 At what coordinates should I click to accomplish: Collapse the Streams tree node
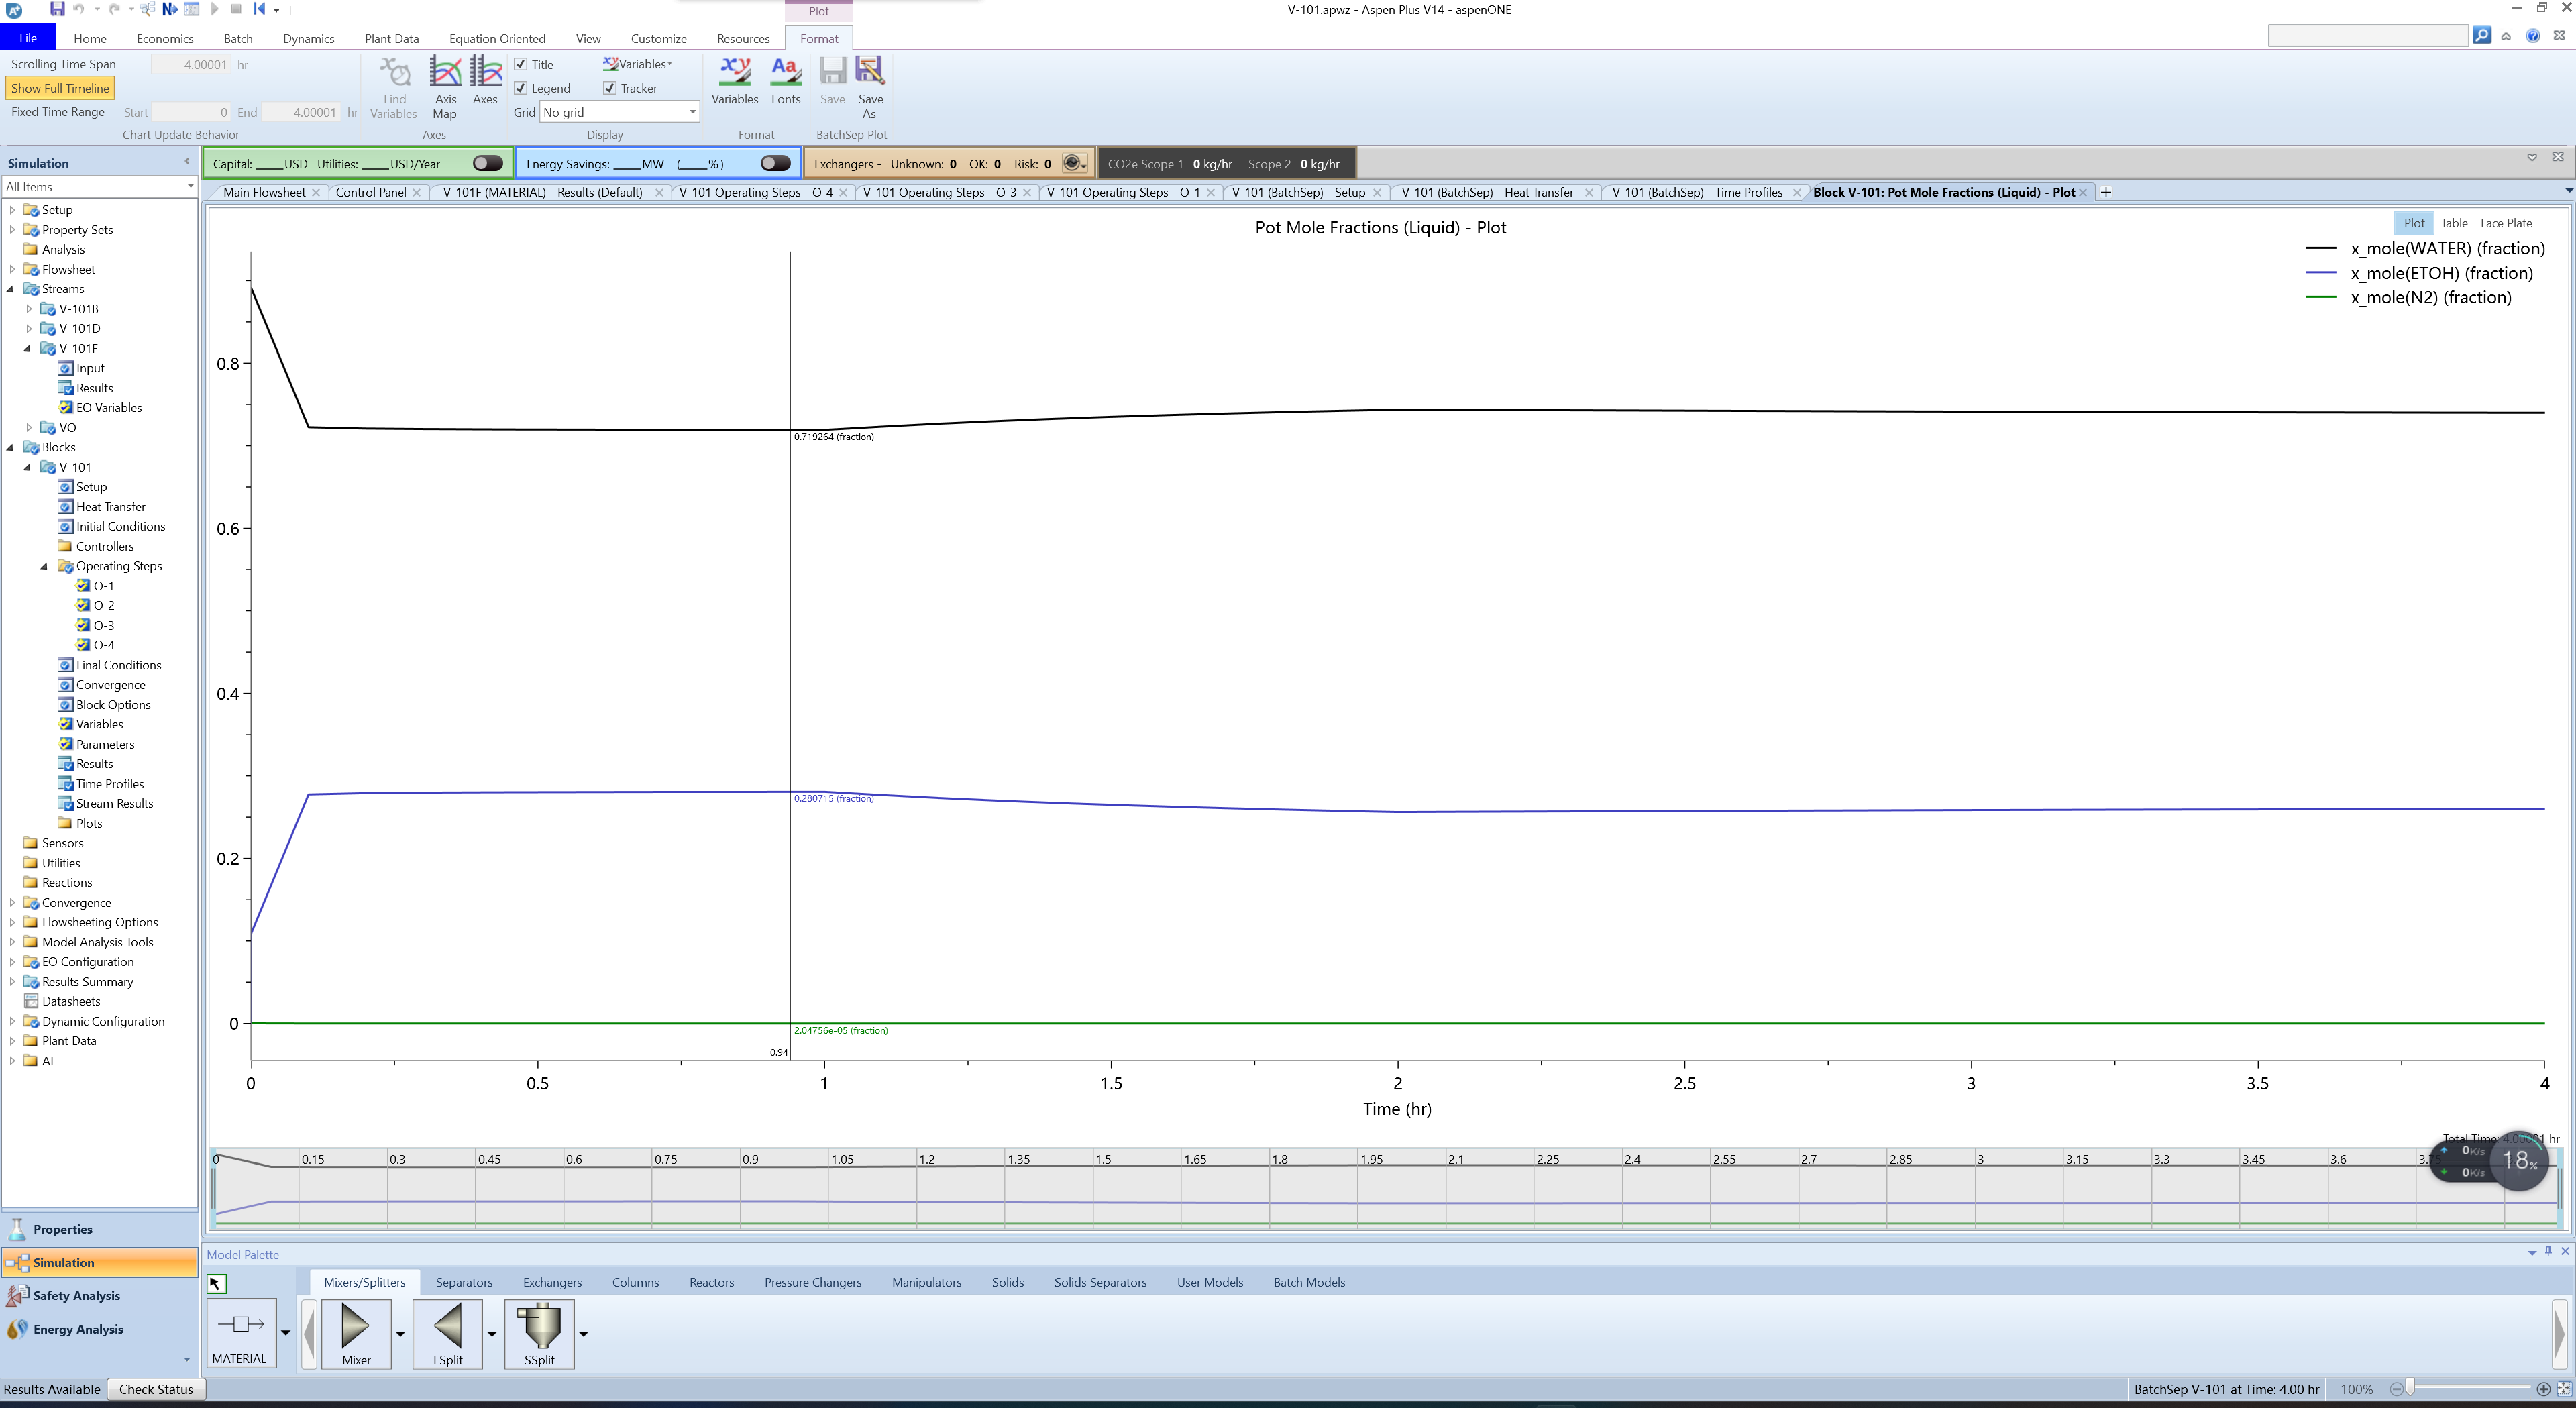click(x=11, y=289)
